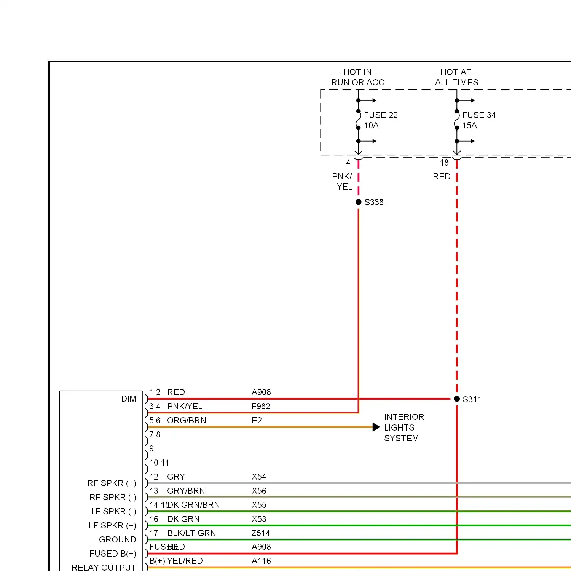Click connector pin number '18'

coord(444,163)
